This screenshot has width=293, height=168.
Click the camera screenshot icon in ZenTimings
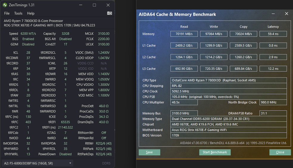[x=109, y=13]
